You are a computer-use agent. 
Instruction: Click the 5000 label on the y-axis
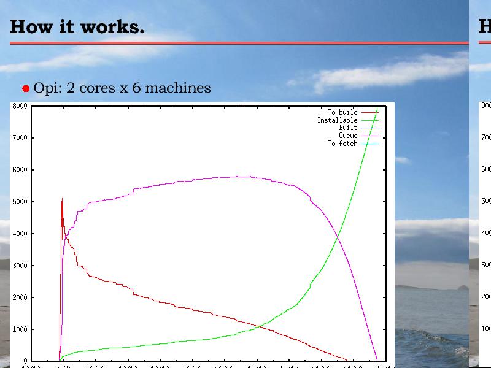pyautogui.click(x=20, y=202)
